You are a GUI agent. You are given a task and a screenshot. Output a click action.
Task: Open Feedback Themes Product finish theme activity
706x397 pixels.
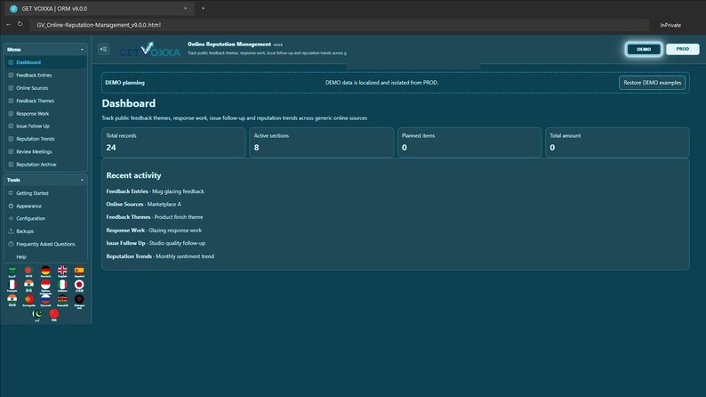click(155, 217)
